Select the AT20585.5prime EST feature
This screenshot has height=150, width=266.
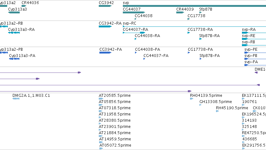101,99
